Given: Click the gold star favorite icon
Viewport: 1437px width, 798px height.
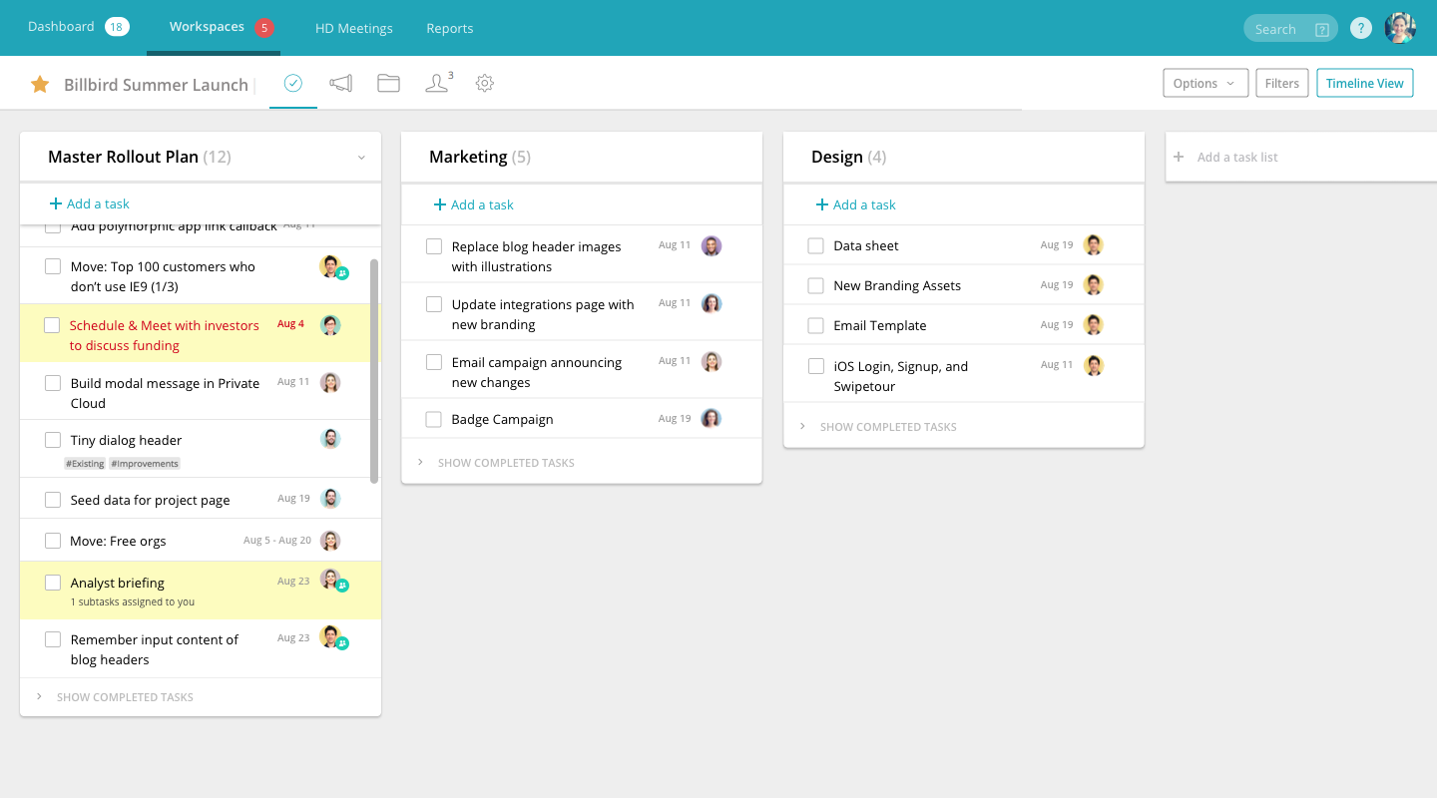Looking at the screenshot, I should [40, 84].
